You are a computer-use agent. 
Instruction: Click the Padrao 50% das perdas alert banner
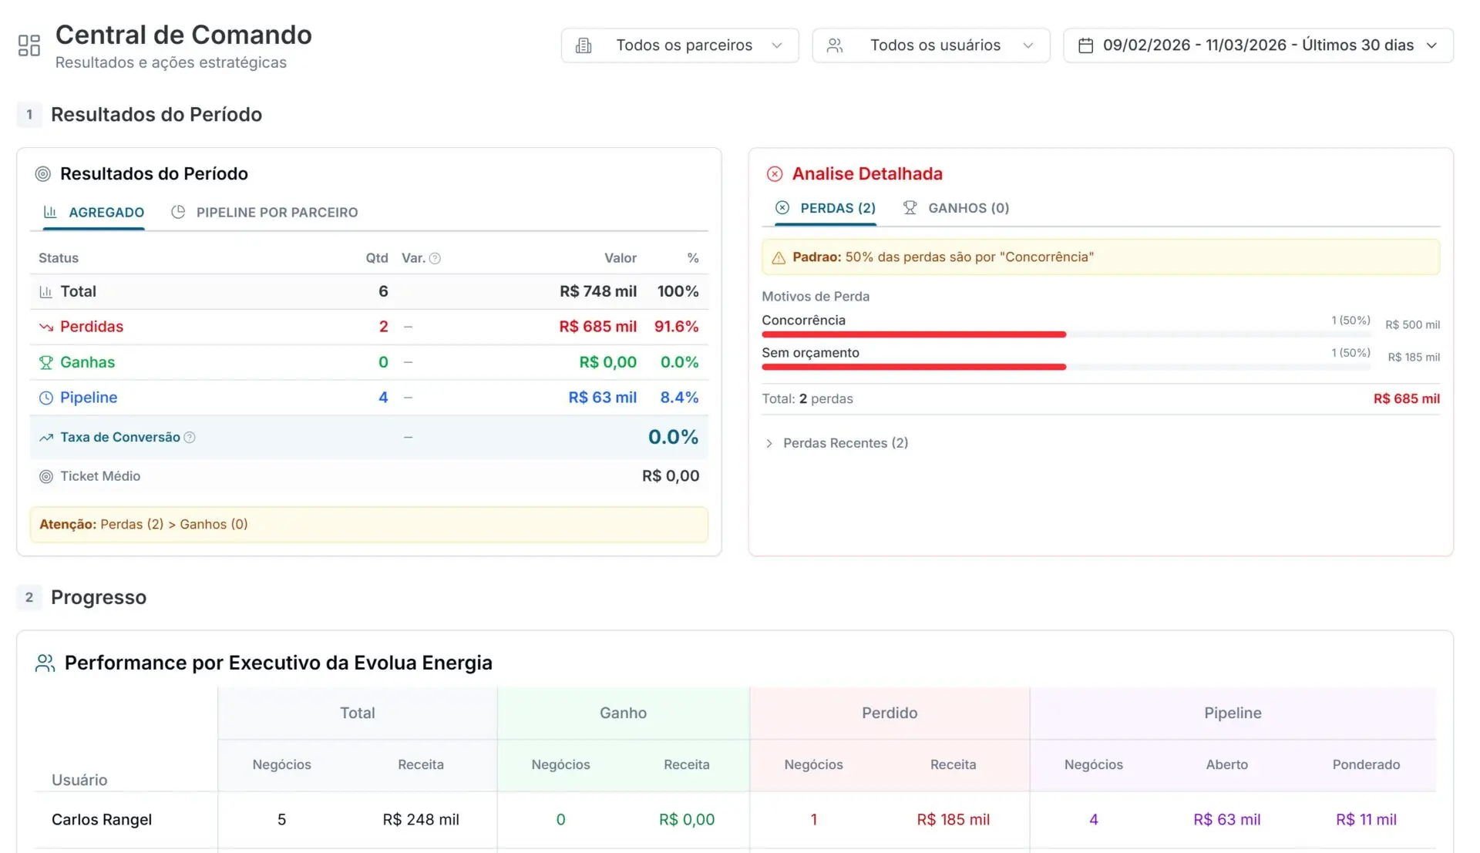1101,257
